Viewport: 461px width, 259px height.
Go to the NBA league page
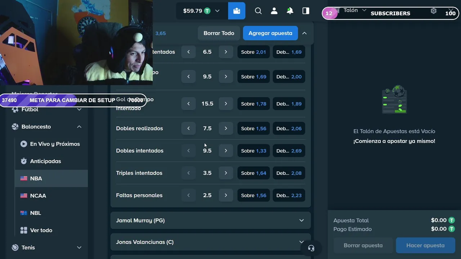[x=51, y=178]
